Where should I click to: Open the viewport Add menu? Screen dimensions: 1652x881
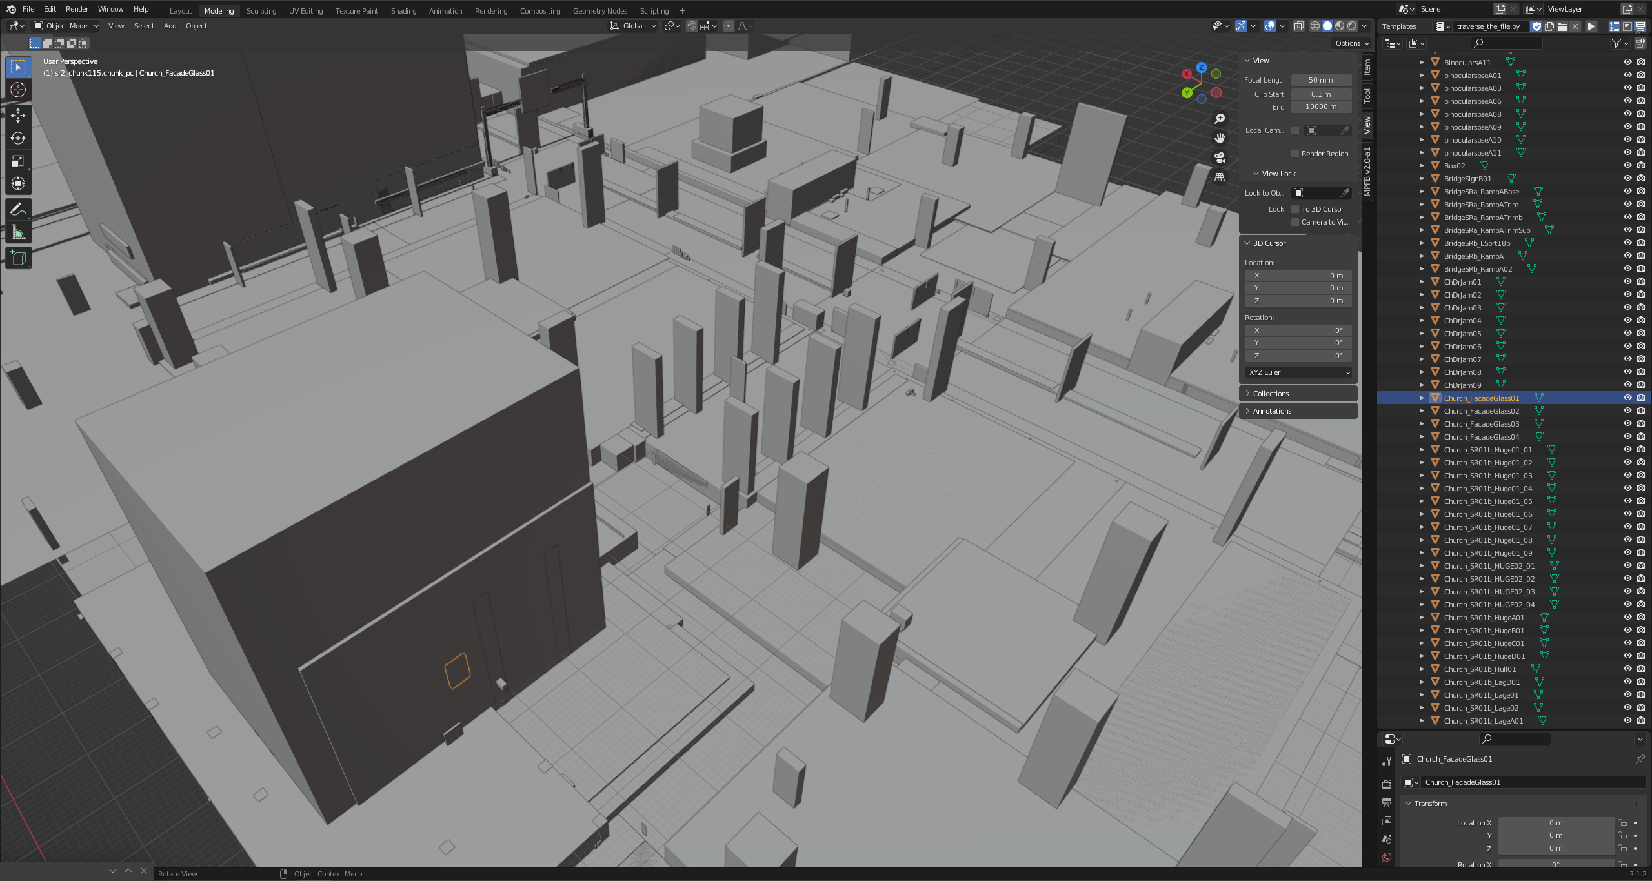[x=170, y=26]
